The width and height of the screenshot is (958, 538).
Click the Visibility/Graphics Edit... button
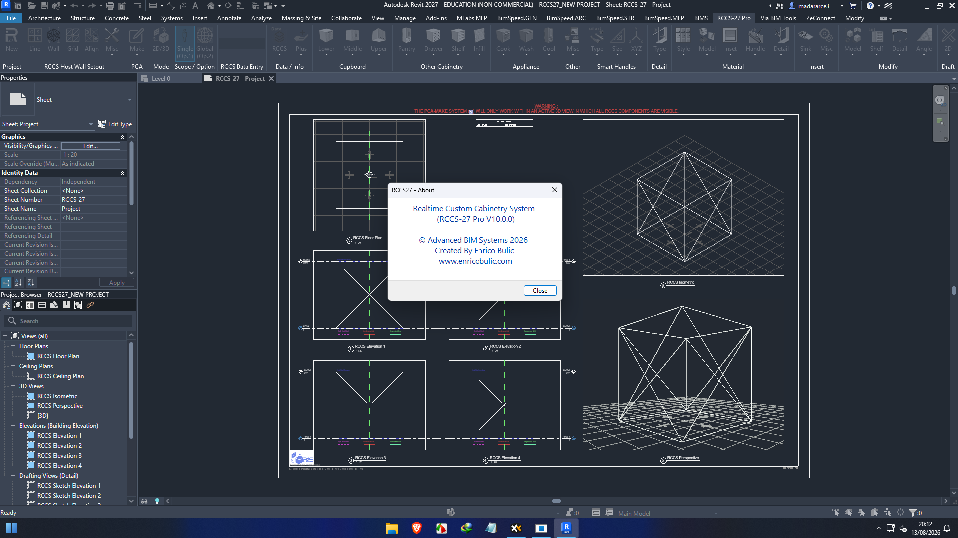pyautogui.click(x=91, y=146)
